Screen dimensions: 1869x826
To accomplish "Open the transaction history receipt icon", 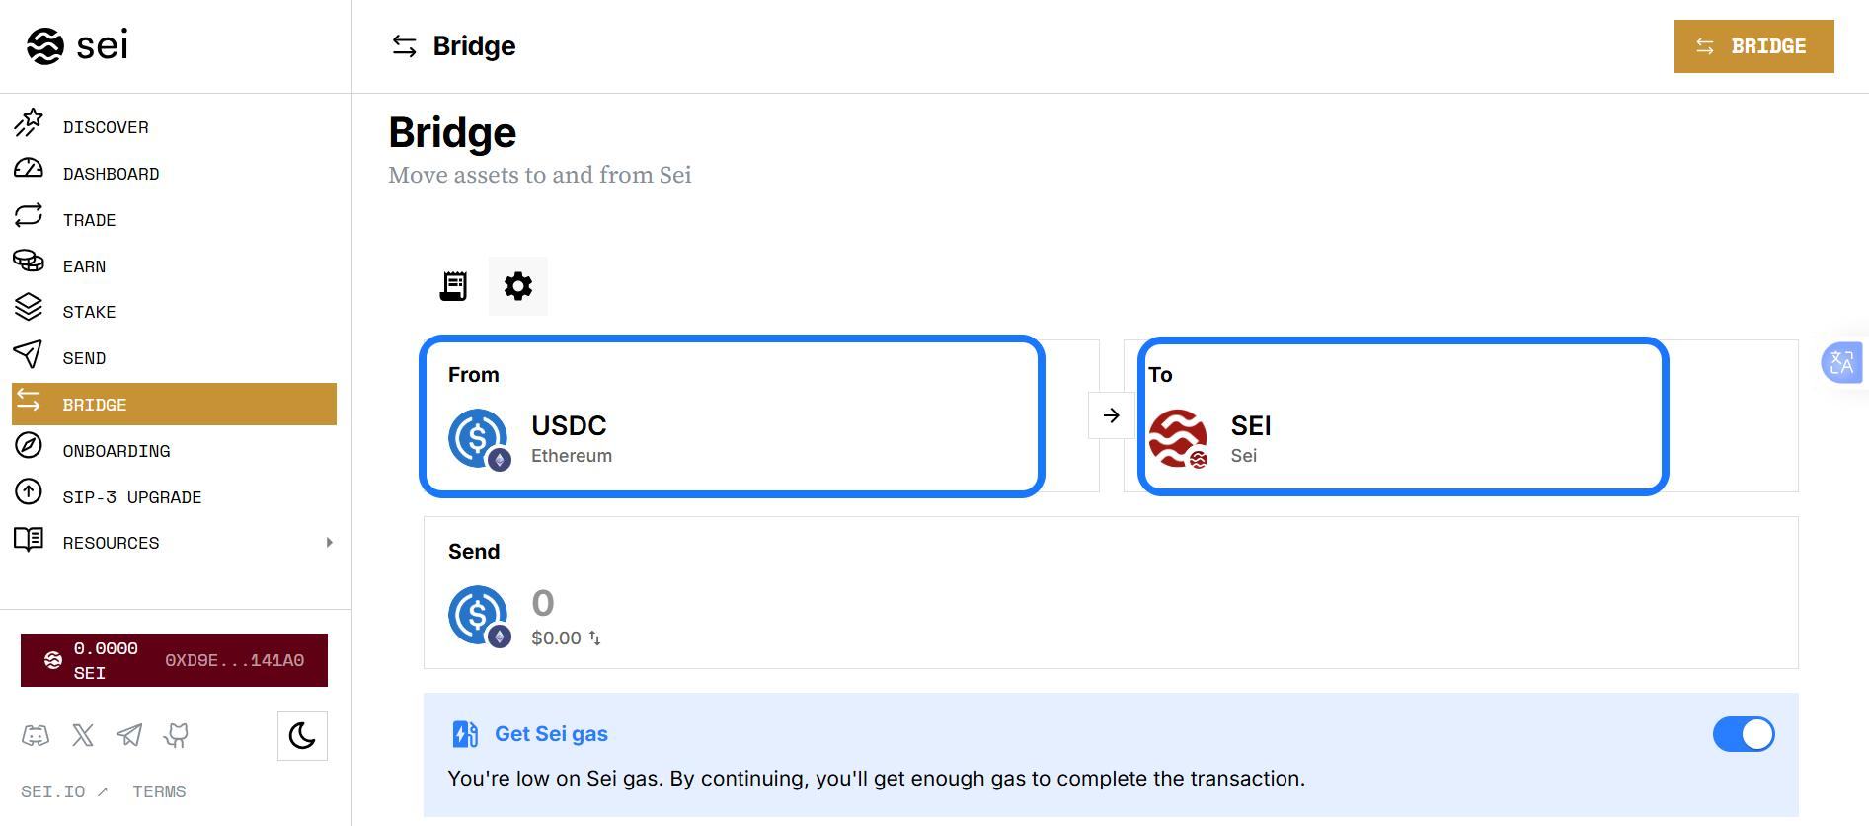I will point(453,286).
